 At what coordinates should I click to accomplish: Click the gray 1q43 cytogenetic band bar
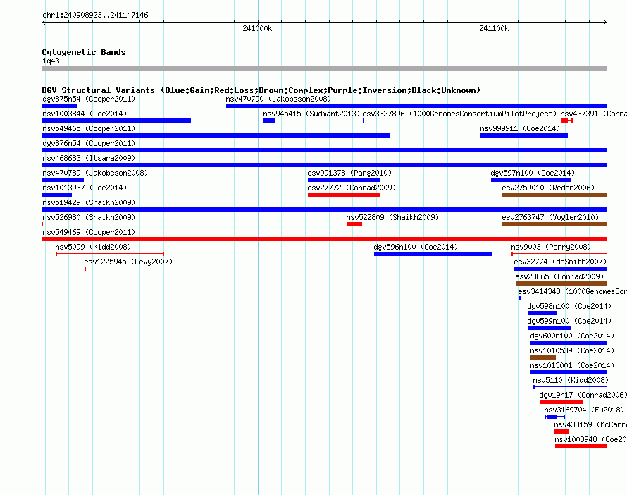pos(324,68)
